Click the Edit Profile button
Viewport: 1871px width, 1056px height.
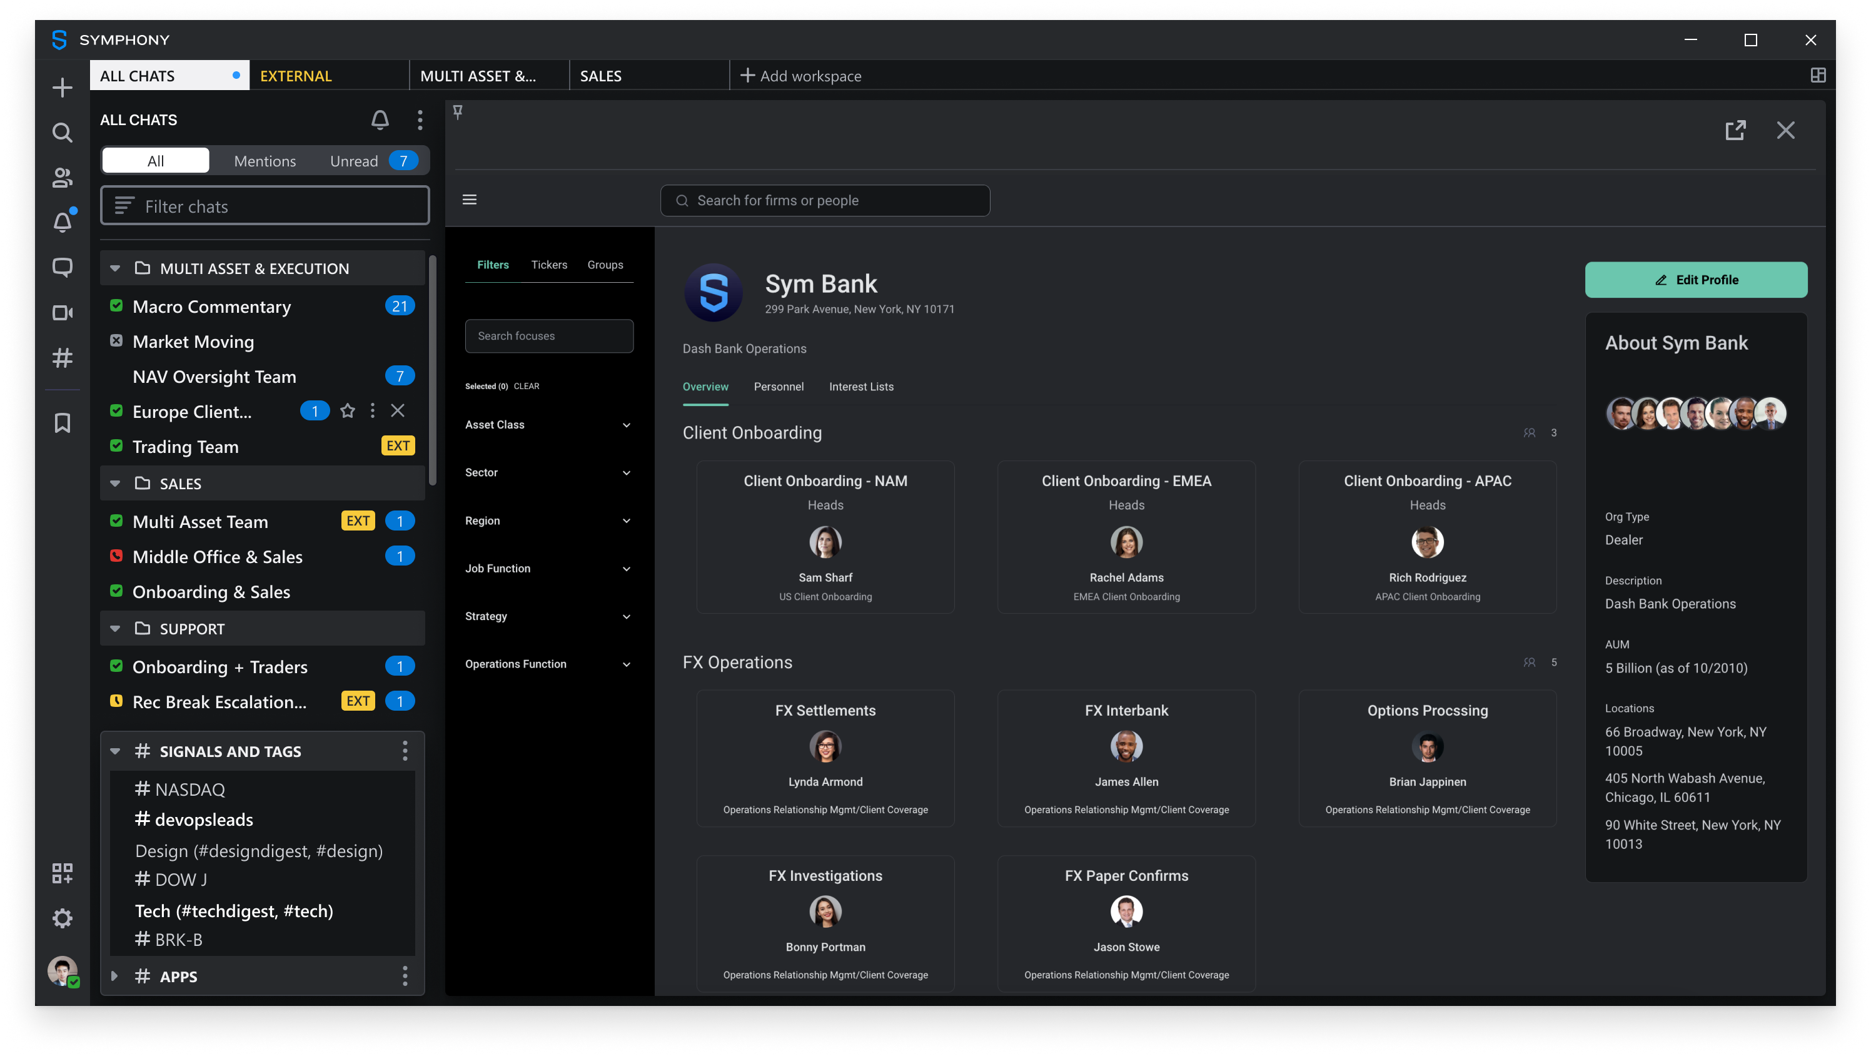[1695, 280]
